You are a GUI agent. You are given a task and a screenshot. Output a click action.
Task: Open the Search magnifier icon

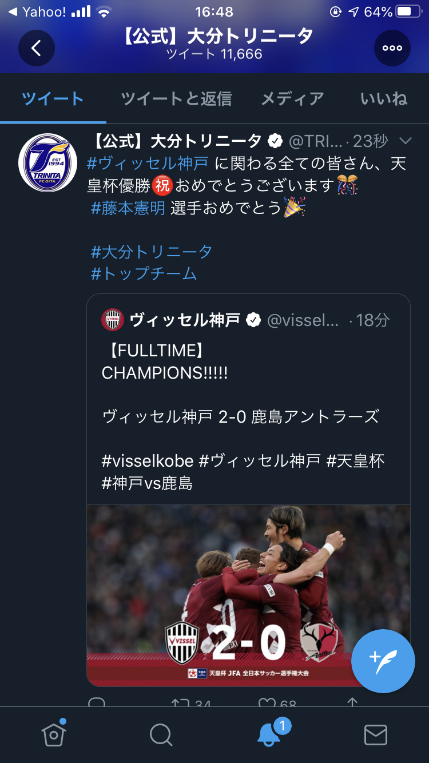click(x=161, y=734)
